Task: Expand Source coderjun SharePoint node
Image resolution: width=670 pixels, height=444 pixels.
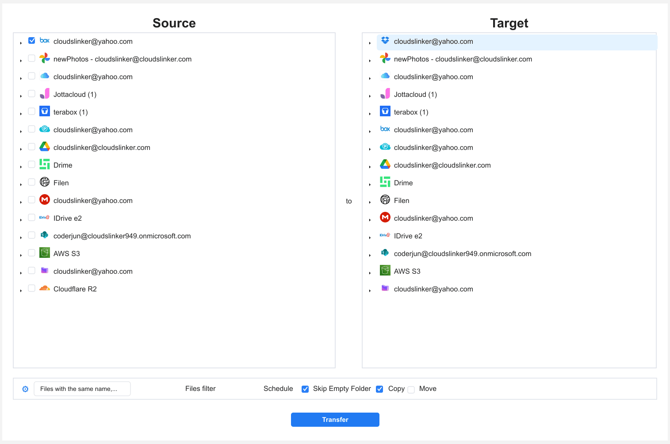Action: click(x=21, y=237)
